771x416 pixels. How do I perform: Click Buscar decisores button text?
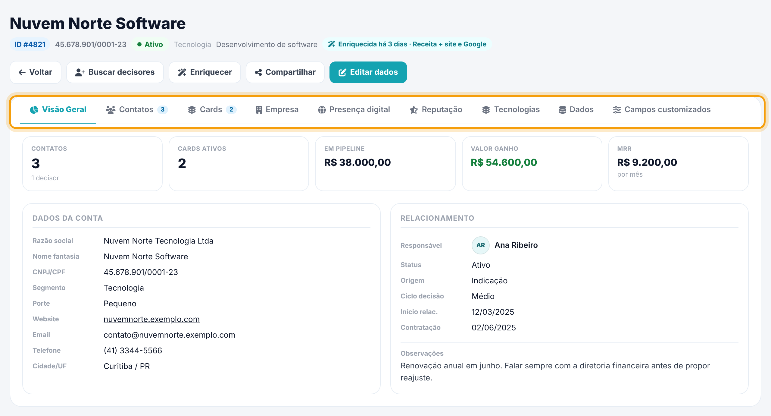tap(121, 72)
